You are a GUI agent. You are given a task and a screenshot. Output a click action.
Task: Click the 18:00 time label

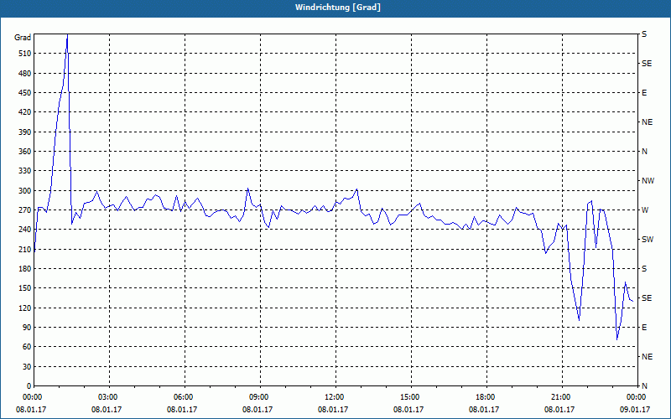[x=486, y=397]
